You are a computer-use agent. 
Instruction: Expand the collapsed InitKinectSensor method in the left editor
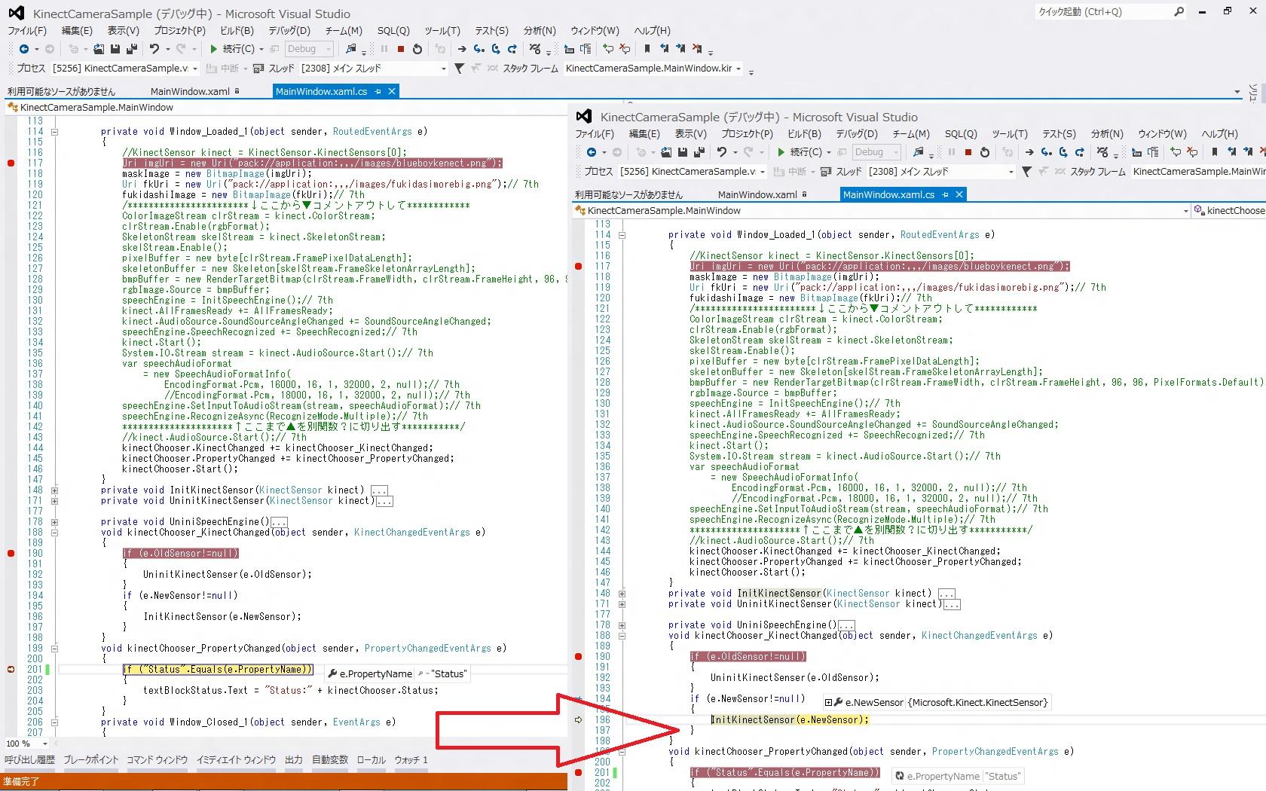tap(55, 490)
